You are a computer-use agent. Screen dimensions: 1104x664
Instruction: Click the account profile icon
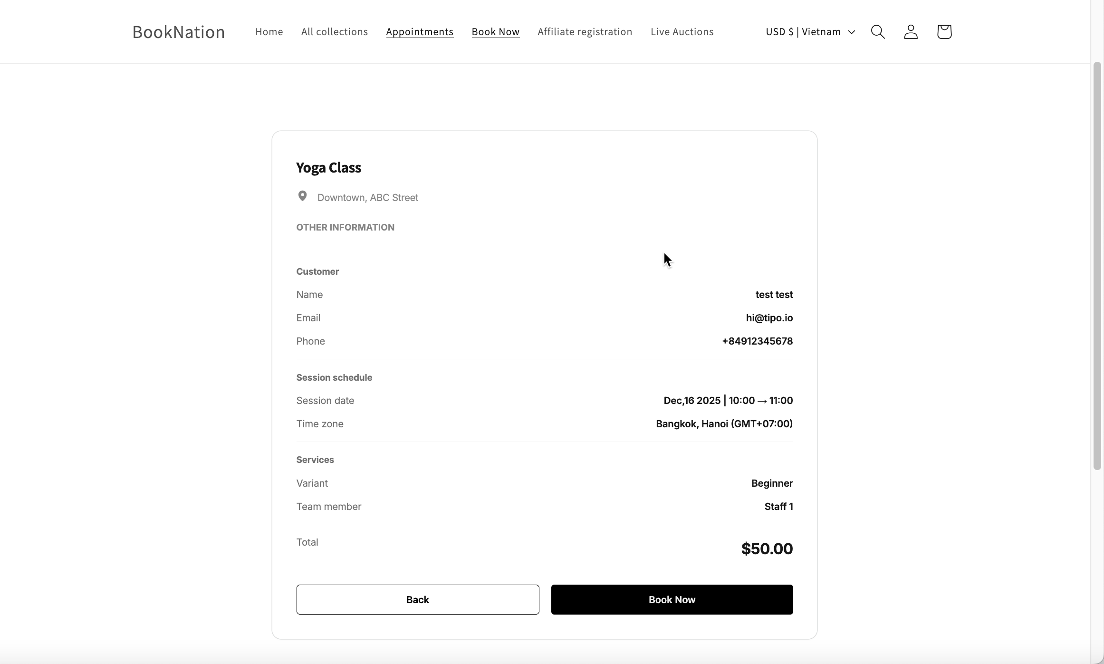[x=911, y=32]
